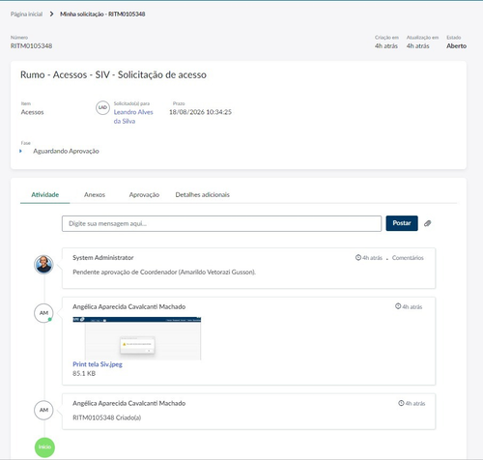Click the green Início timeline marker
Image resolution: width=483 pixels, height=460 pixels.
coord(44,447)
